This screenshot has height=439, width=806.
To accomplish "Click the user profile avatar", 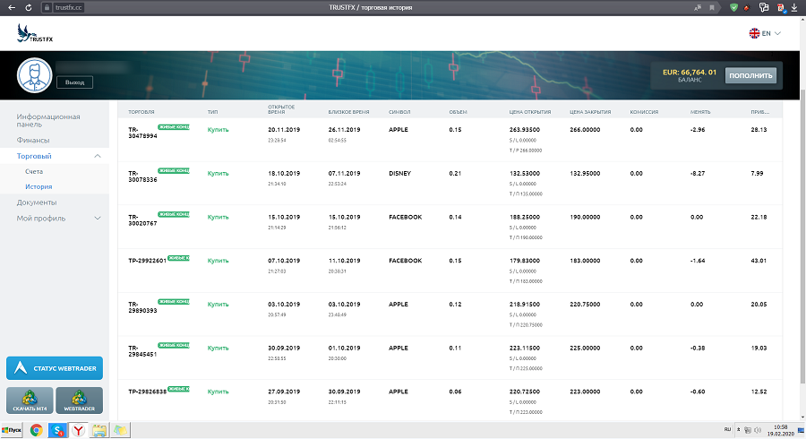I will (34, 75).
